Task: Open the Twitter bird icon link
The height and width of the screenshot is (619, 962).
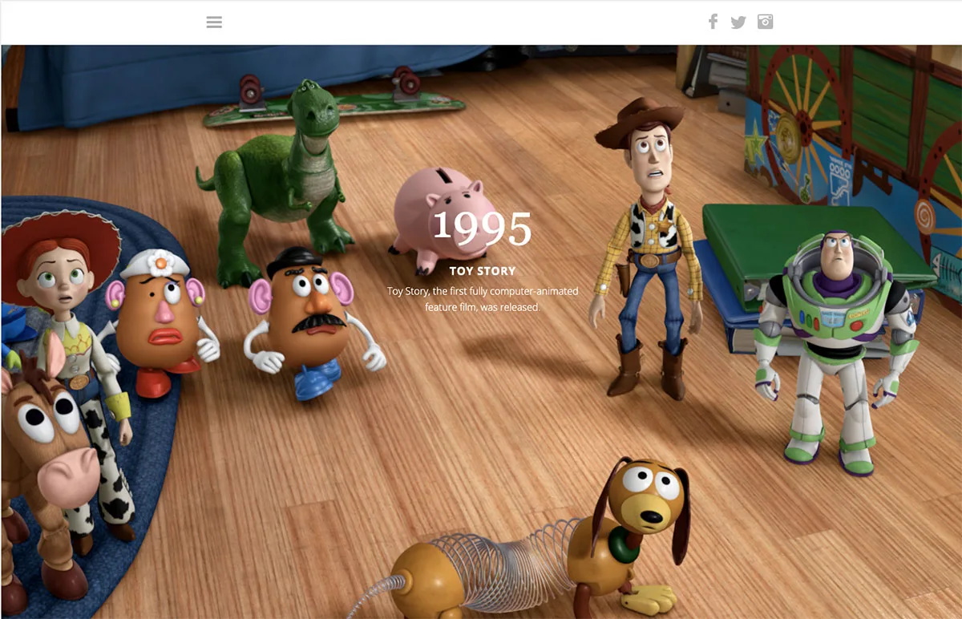Action: 738,22
